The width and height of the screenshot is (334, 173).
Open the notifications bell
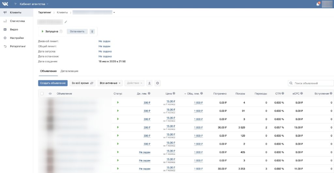(318, 4)
